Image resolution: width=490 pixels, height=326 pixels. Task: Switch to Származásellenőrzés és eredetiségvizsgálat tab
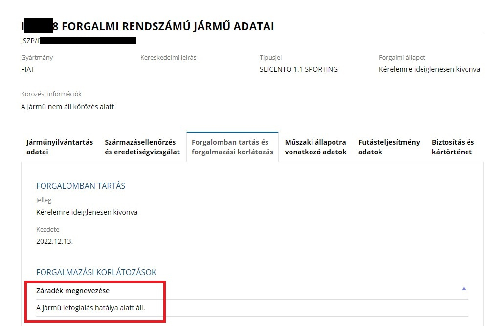tap(142, 147)
